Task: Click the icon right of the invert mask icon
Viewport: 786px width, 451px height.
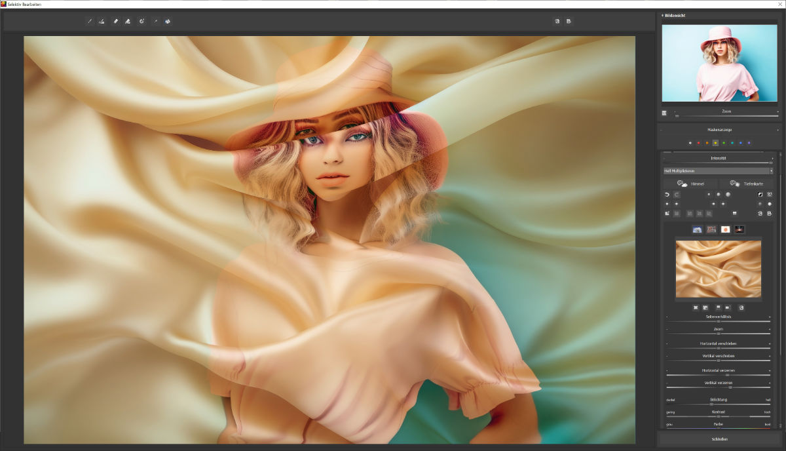Action: 770,194
